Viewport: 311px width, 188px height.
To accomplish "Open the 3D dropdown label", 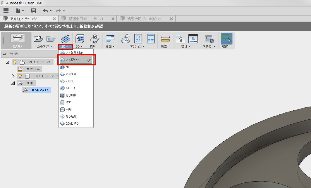I will (79, 46).
